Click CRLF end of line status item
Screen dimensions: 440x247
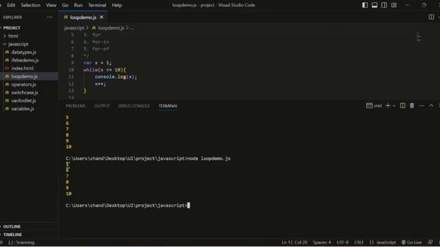pos(359,242)
